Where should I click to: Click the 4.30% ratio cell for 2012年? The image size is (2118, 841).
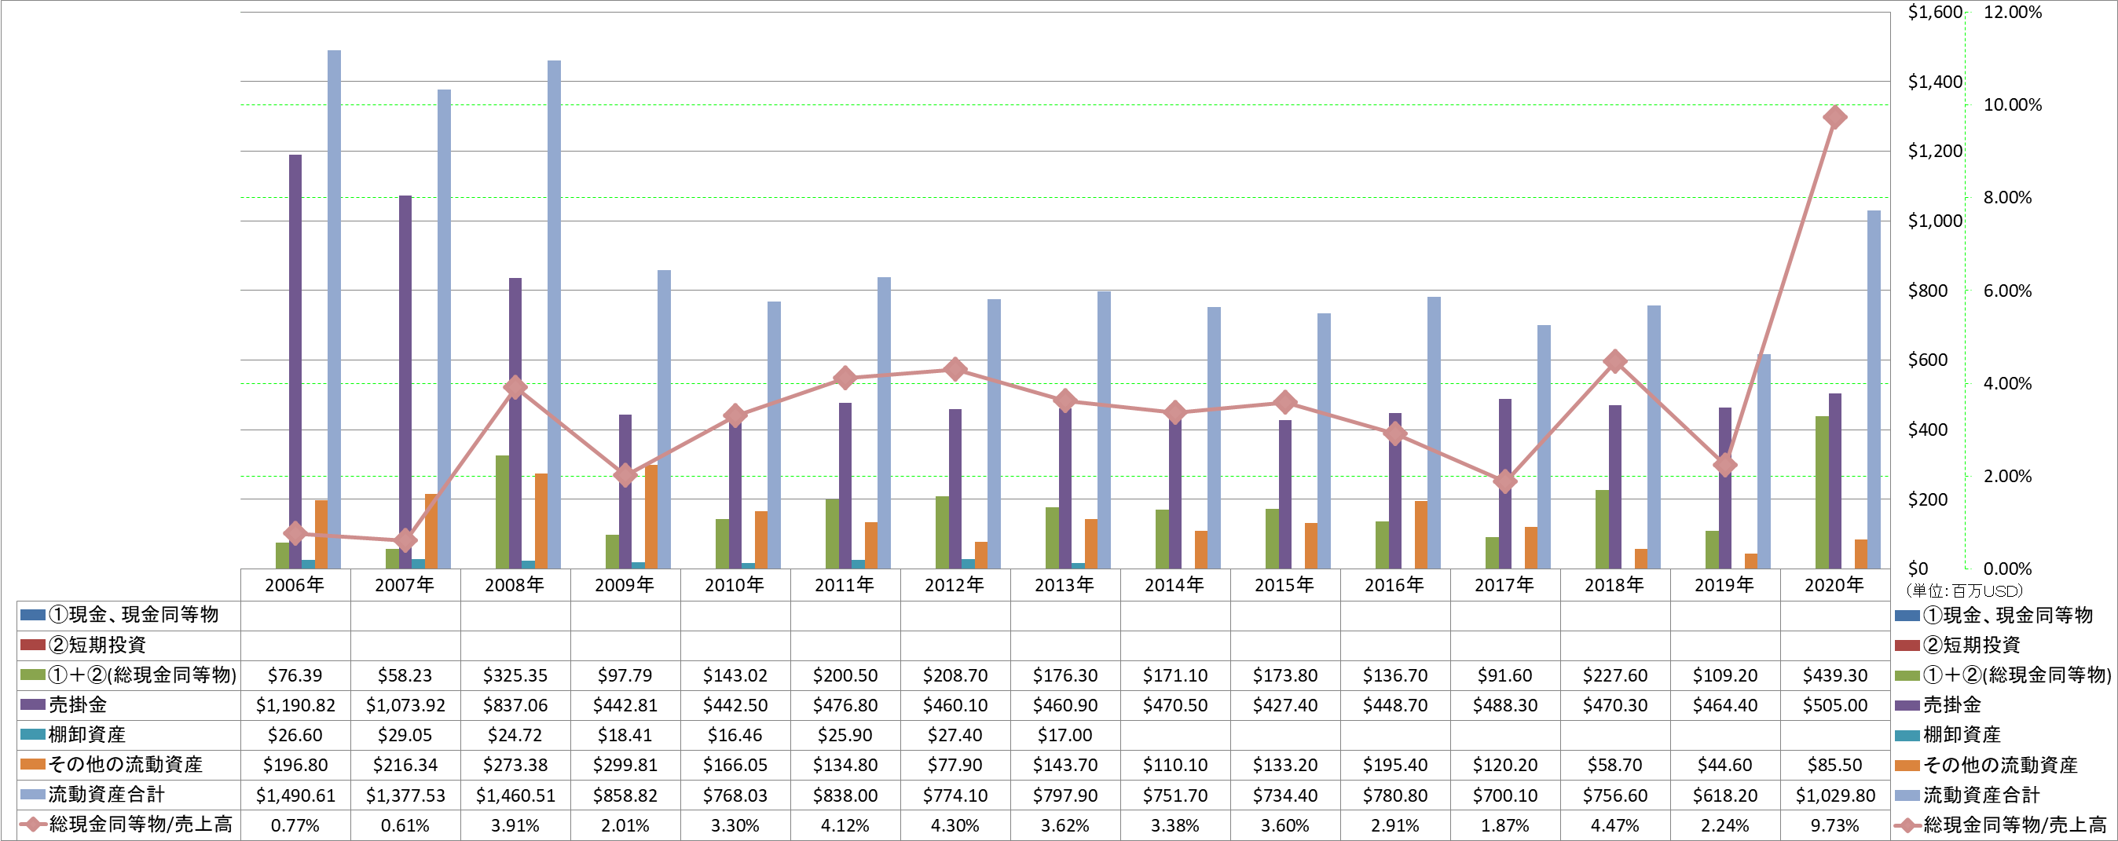[x=955, y=825]
